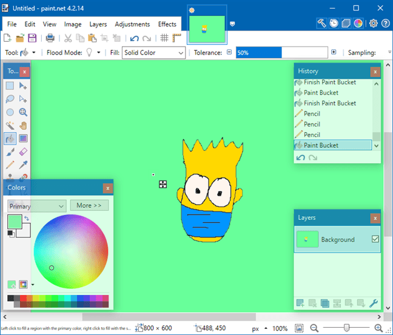Select the Zoom tool
Image resolution: width=393 pixels, height=335 pixels.
tap(23, 112)
